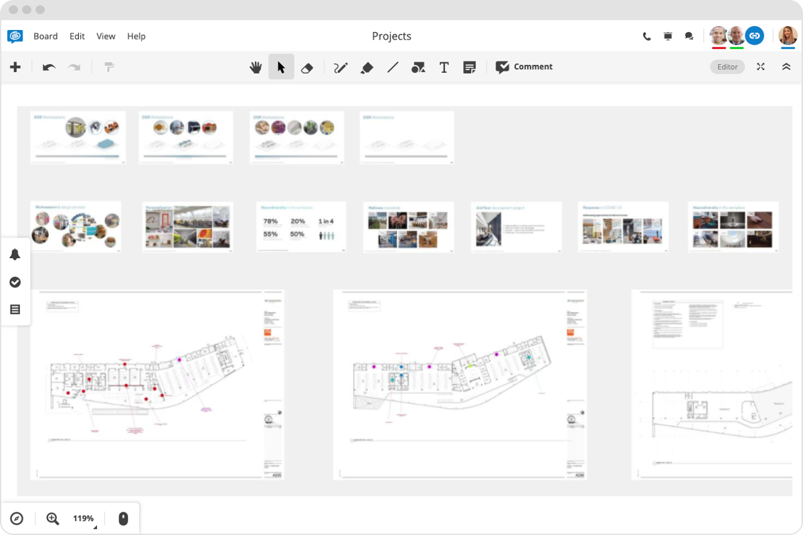Click the screen share presentation icon
Image resolution: width=803 pixels, height=535 pixels.
(x=668, y=36)
